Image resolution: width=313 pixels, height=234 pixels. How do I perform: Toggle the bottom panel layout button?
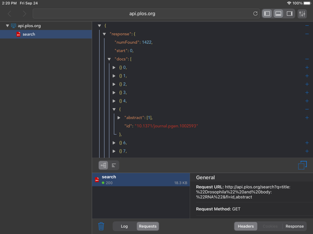click(278, 13)
